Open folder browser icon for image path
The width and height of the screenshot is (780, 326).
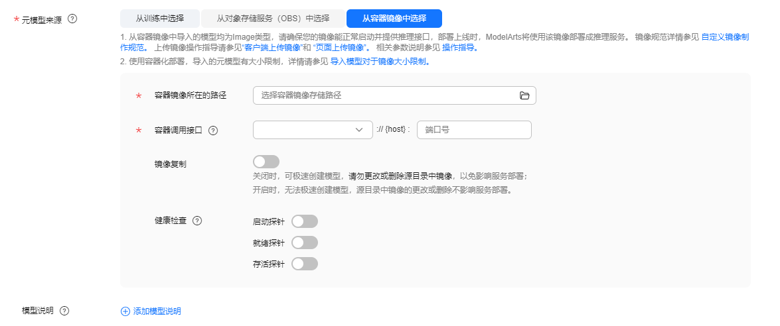click(524, 96)
